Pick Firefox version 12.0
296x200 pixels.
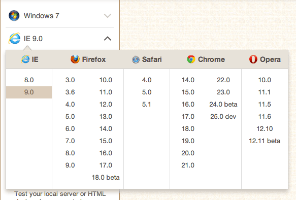point(106,105)
